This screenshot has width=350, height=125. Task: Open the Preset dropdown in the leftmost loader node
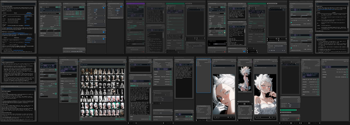(49, 6)
